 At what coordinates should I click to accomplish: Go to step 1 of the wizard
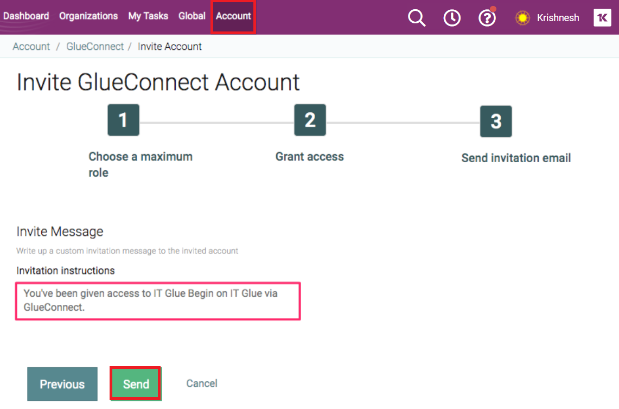[x=123, y=120]
